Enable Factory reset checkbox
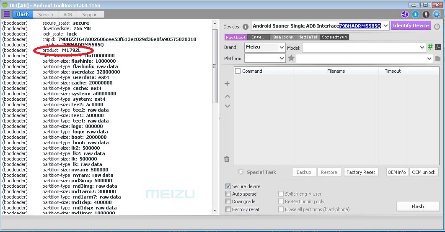 pos(228,209)
